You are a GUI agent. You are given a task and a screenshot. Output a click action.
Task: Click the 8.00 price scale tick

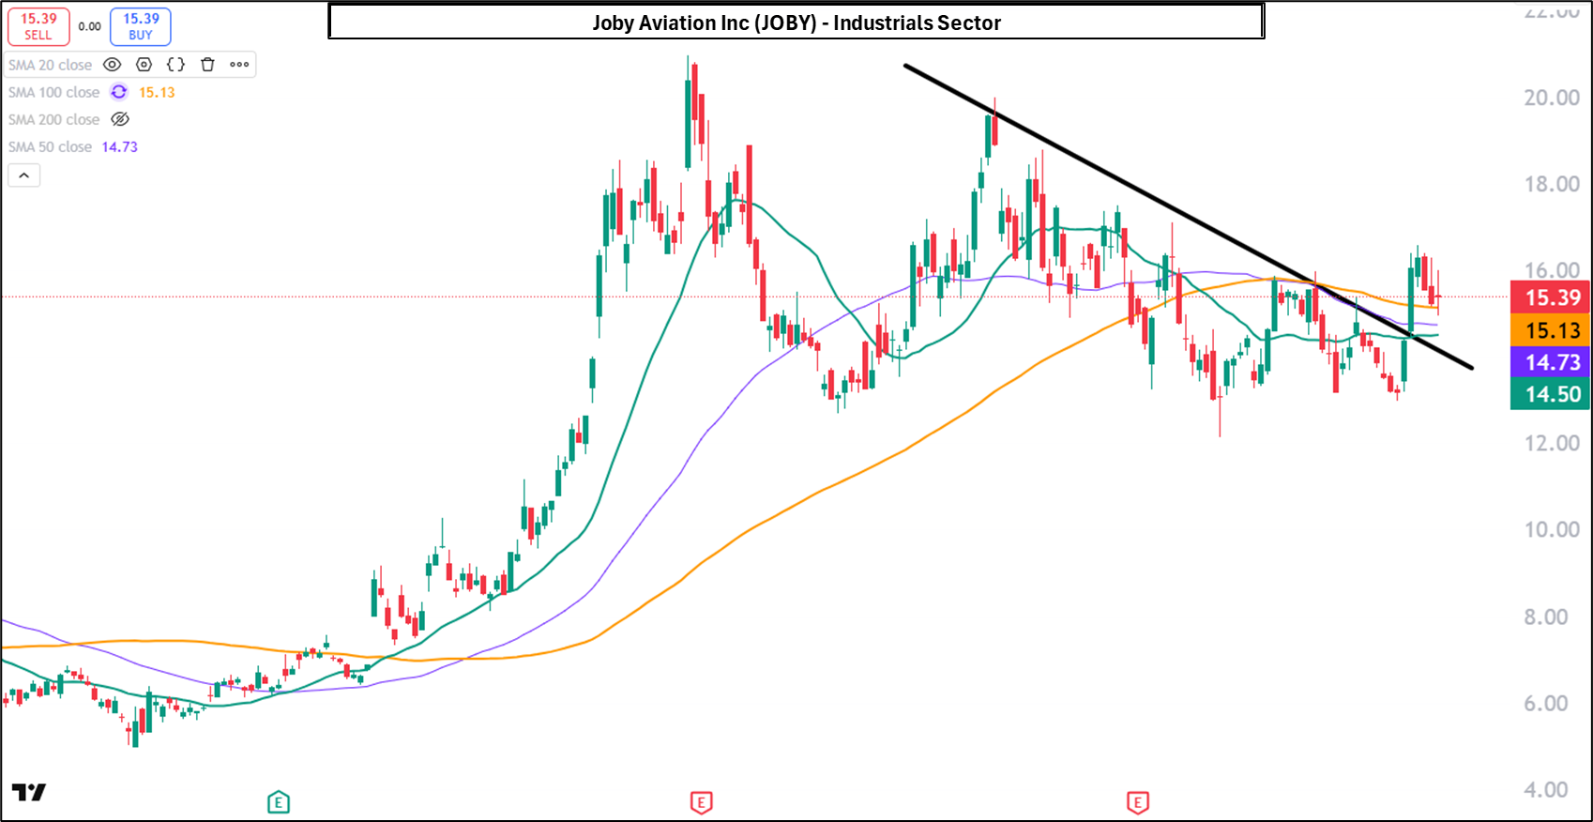point(1546,616)
